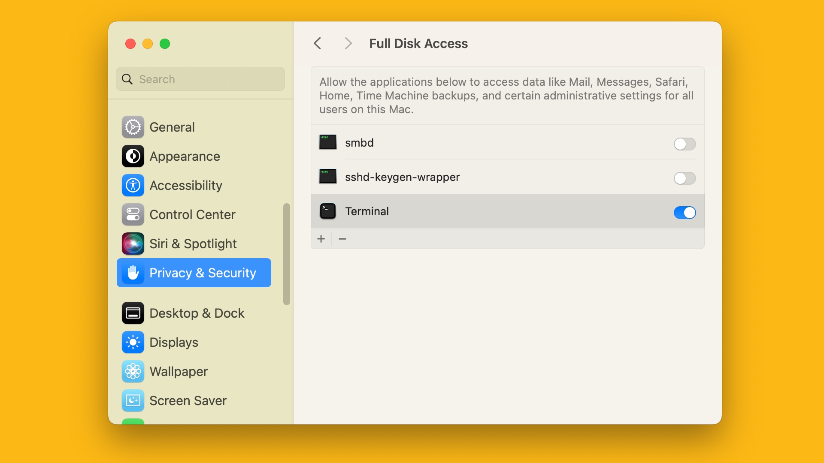Click the Terminal app icon

pos(328,211)
